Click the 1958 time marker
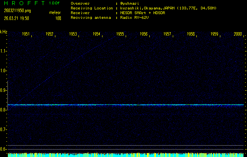Screen dimensions: 247x157 tap(191, 34)
